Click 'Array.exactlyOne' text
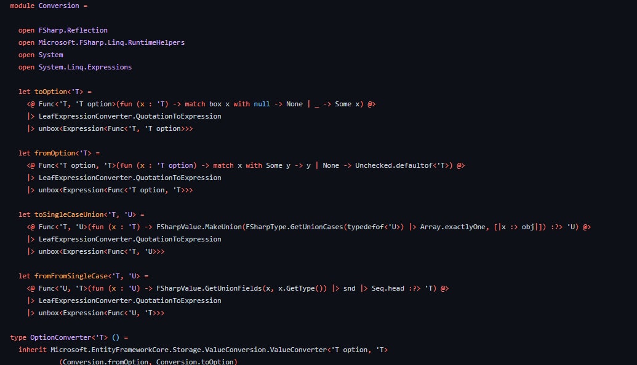This screenshot has height=365, width=637. click(452, 227)
